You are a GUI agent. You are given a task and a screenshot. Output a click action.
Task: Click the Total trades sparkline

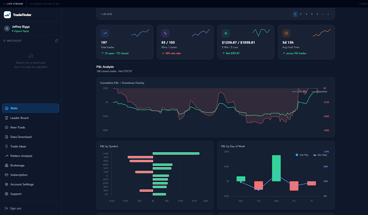pyautogui.click(x=140, y=32)
